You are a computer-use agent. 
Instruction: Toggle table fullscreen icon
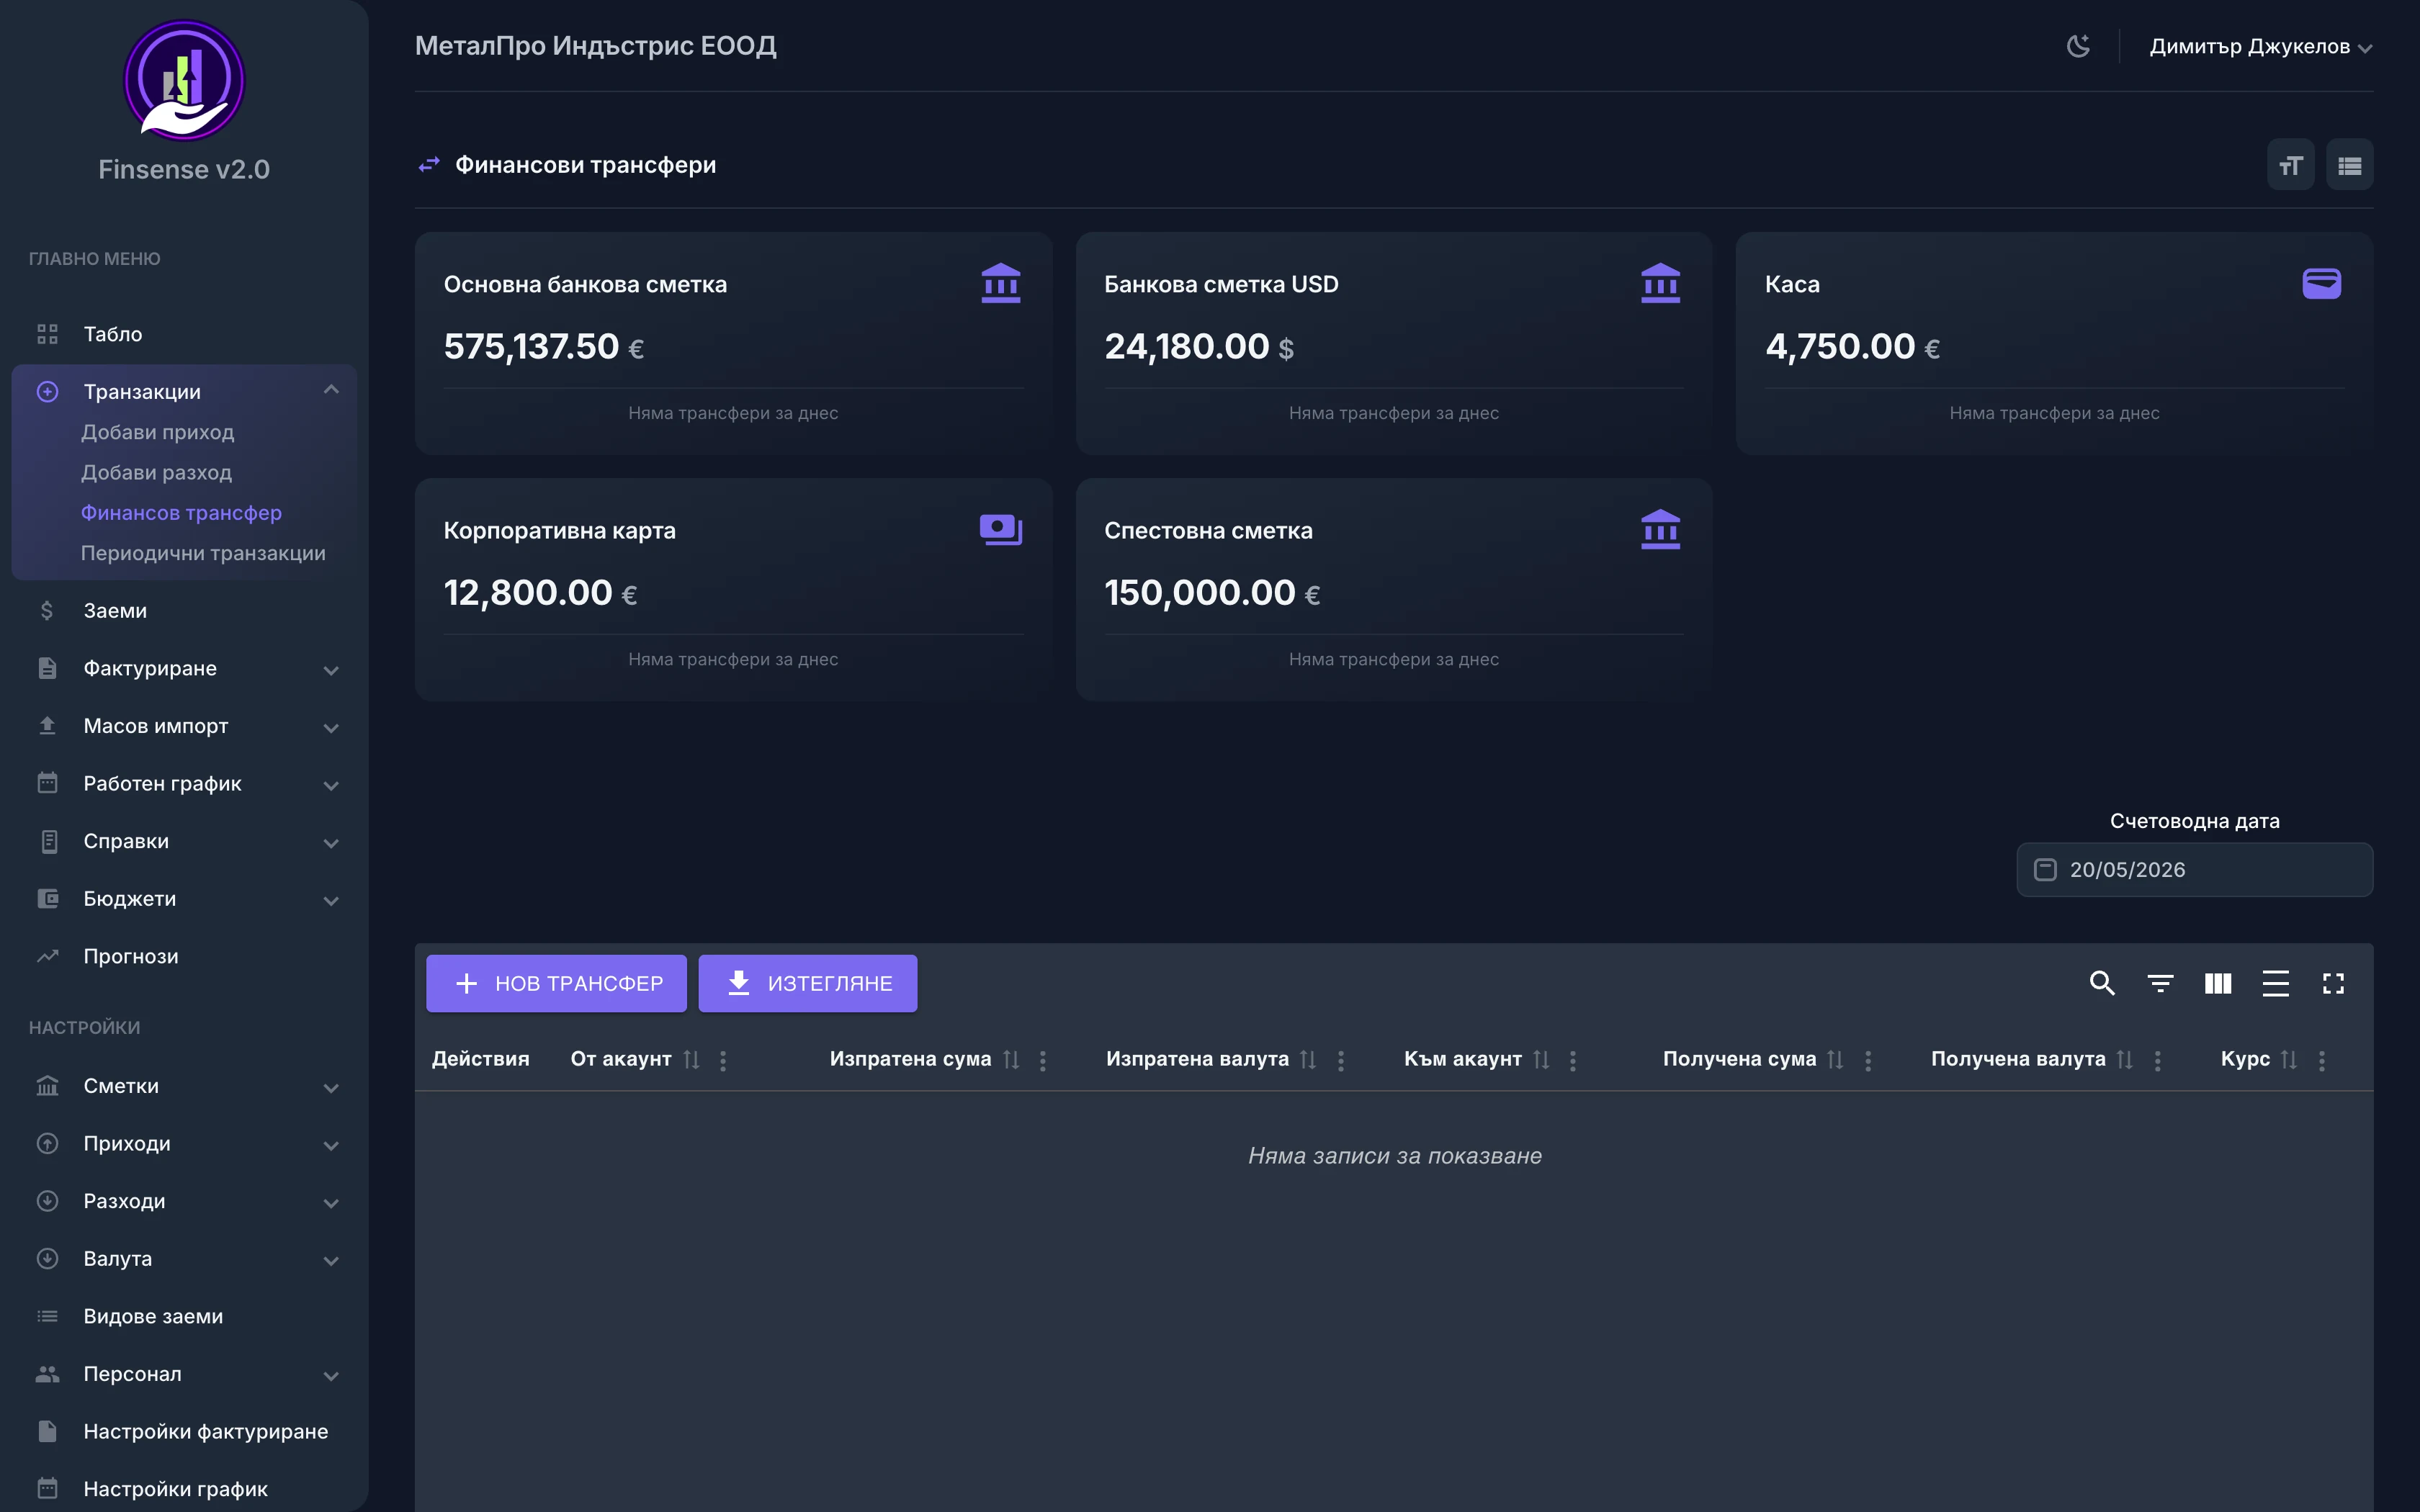2333,983
